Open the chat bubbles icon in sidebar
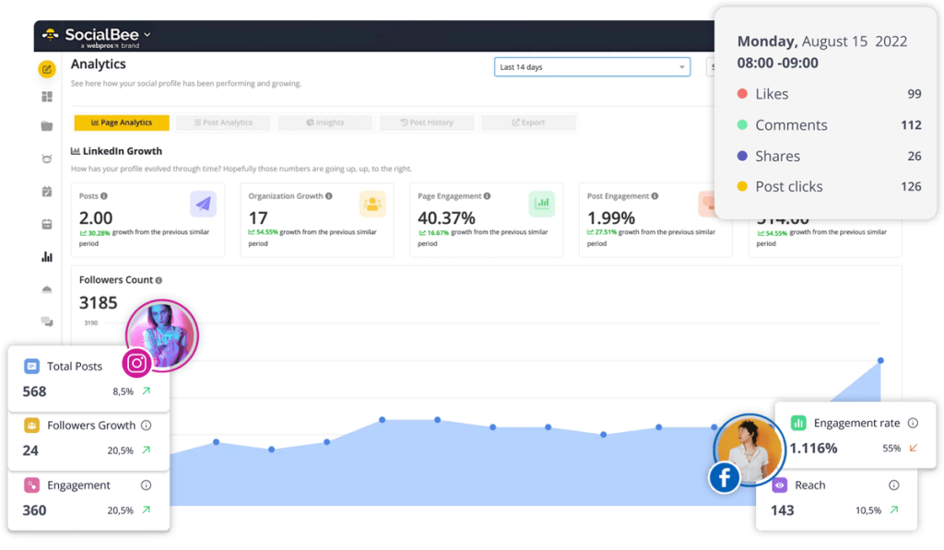 point(47,322)
